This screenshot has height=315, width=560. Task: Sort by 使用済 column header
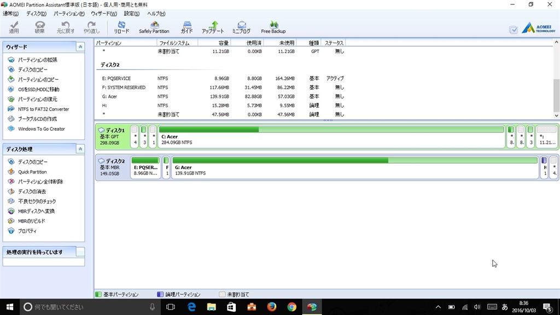tap(247, 43)
